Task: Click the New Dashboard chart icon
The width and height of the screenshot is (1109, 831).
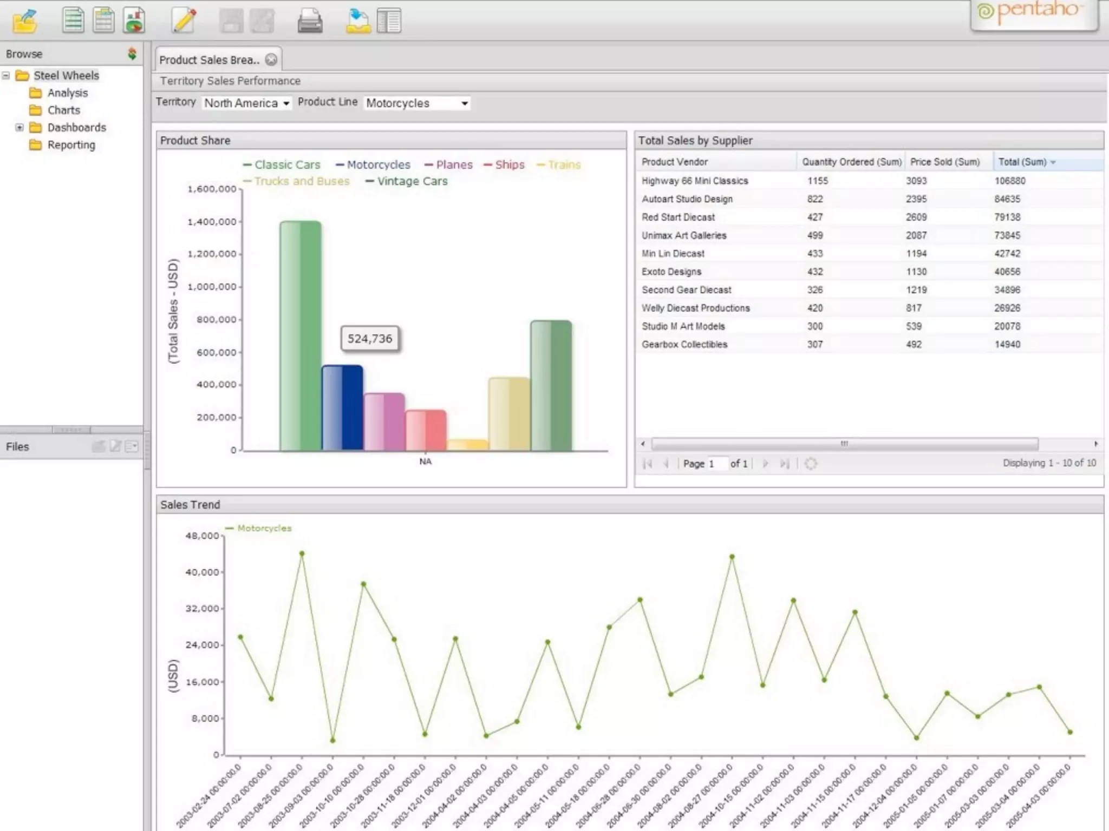Action: click(x=134, y=21)
